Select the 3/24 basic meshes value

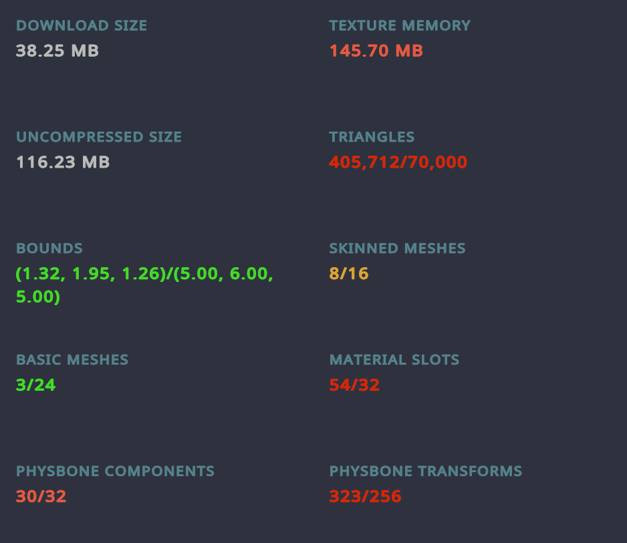36,385
